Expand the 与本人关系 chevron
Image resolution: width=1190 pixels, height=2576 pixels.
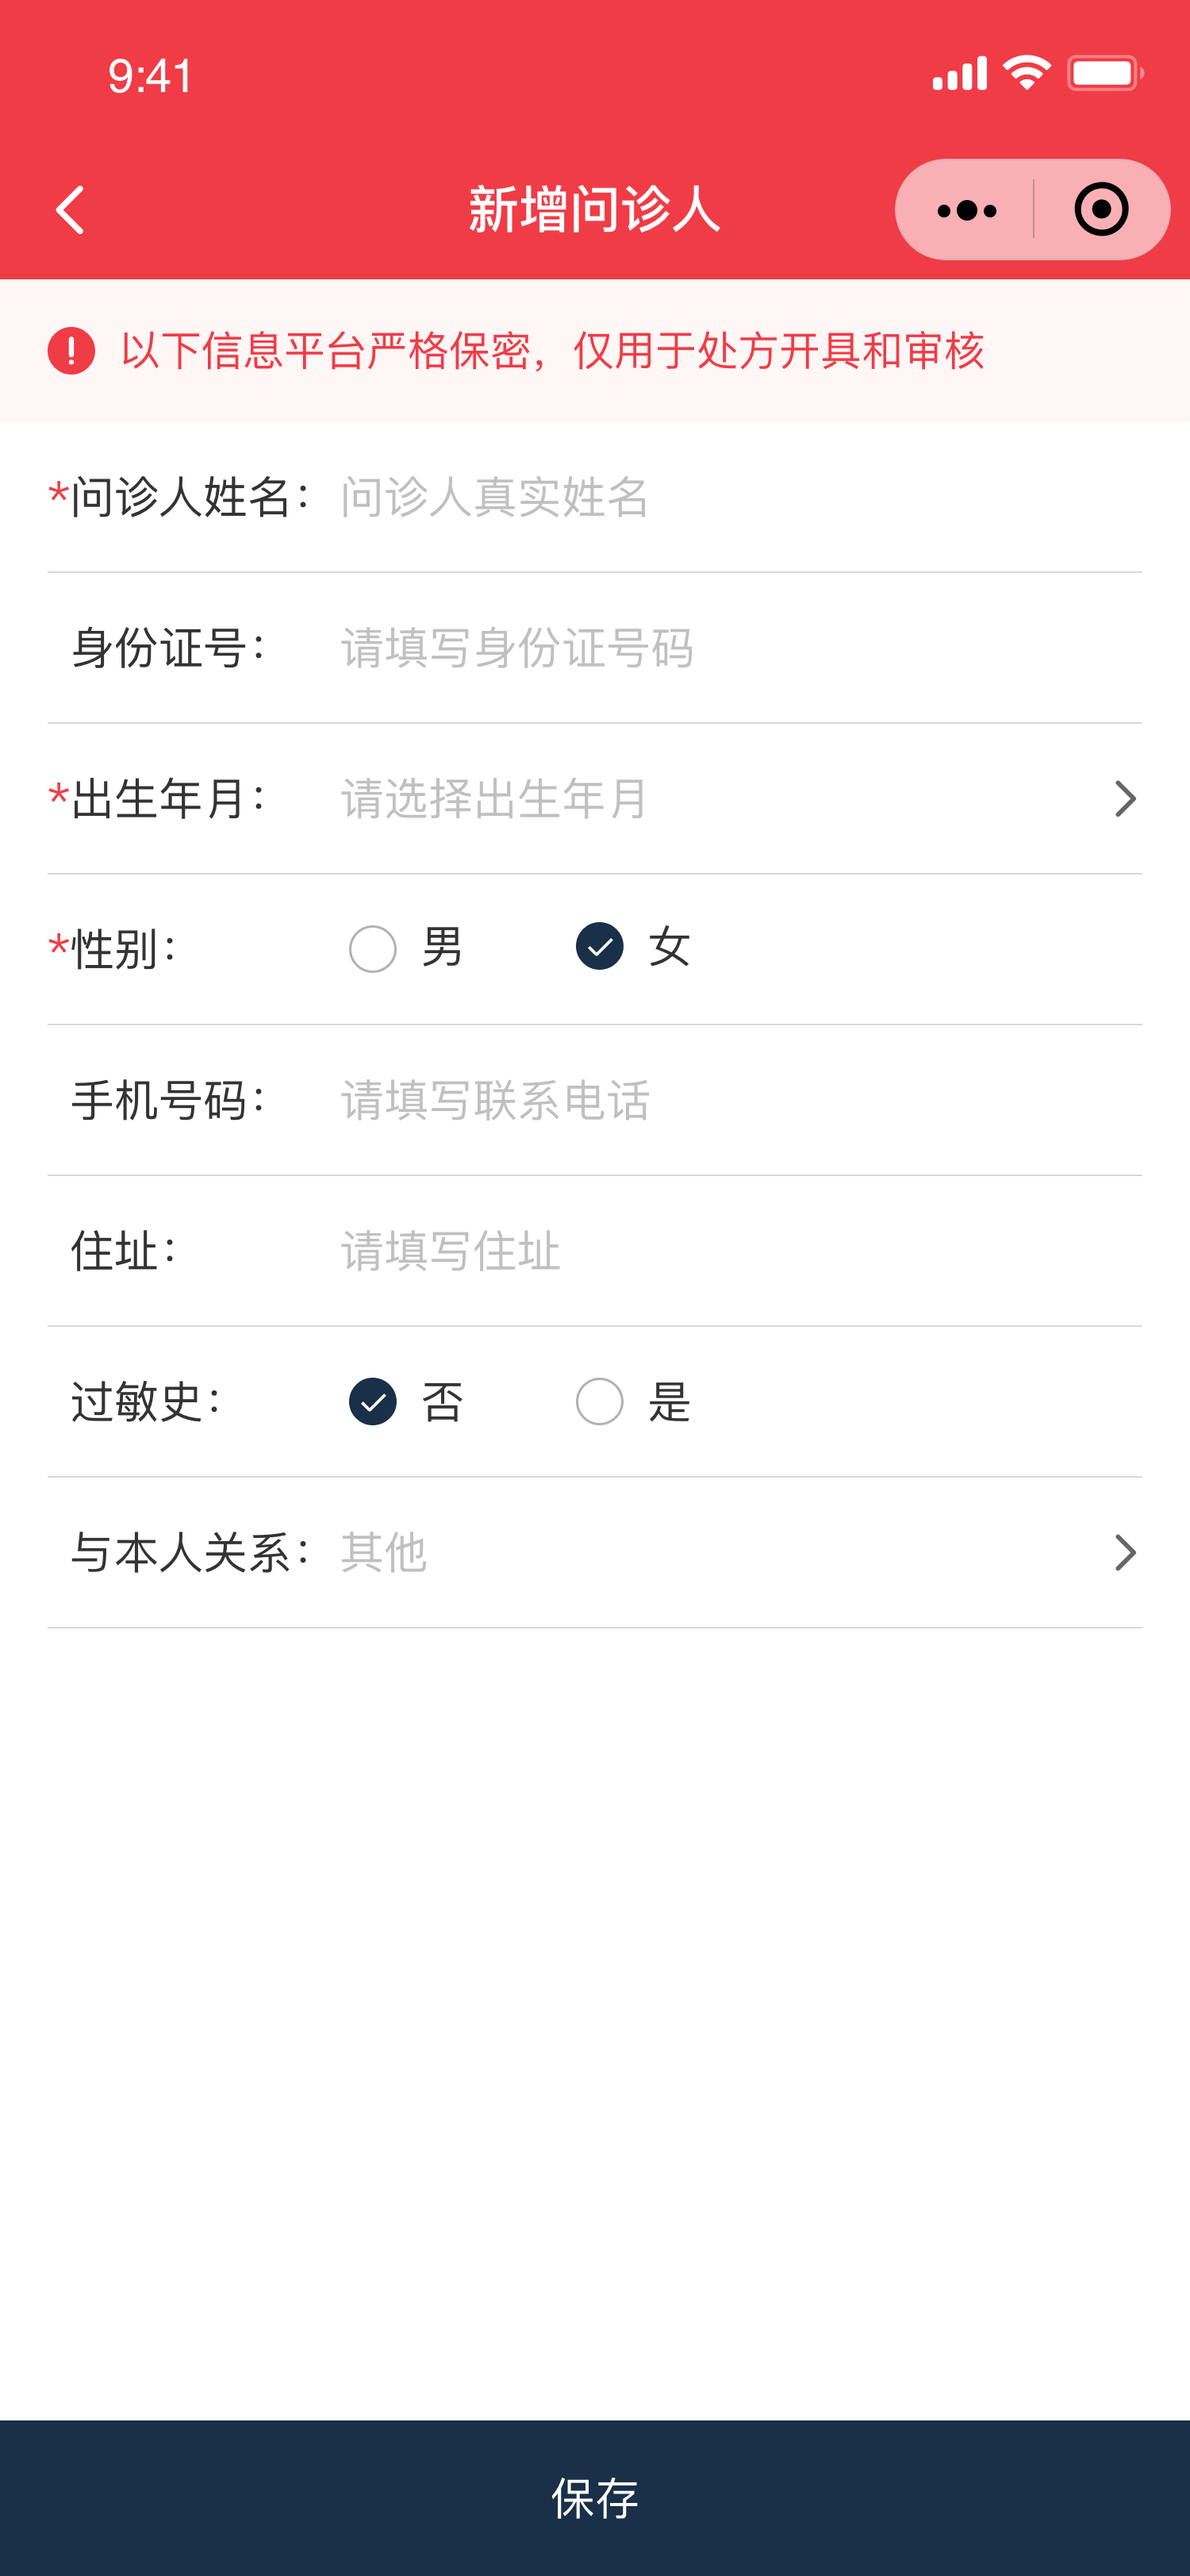point(1125,1553)
